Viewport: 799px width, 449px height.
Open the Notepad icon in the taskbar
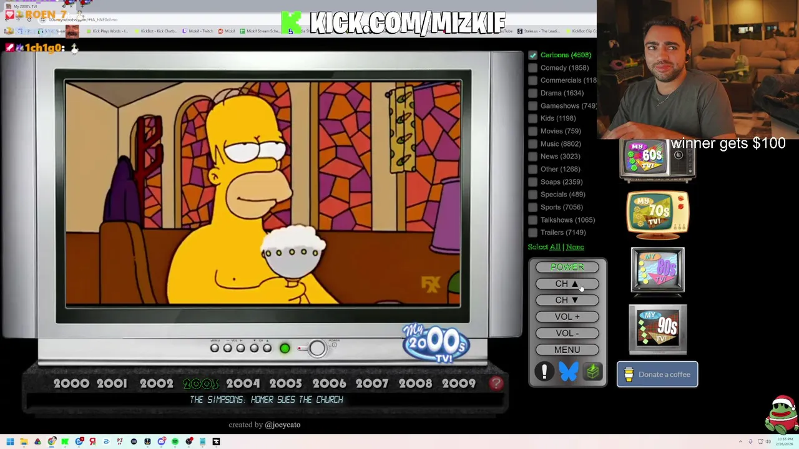click(x=202, y=442)
